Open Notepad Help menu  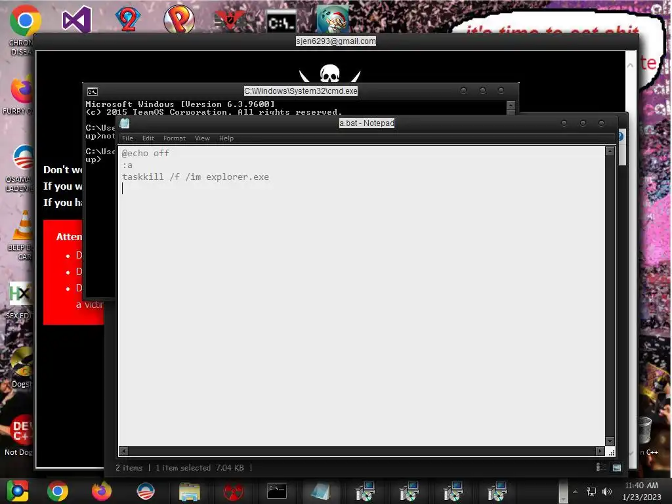coord(226,138)
